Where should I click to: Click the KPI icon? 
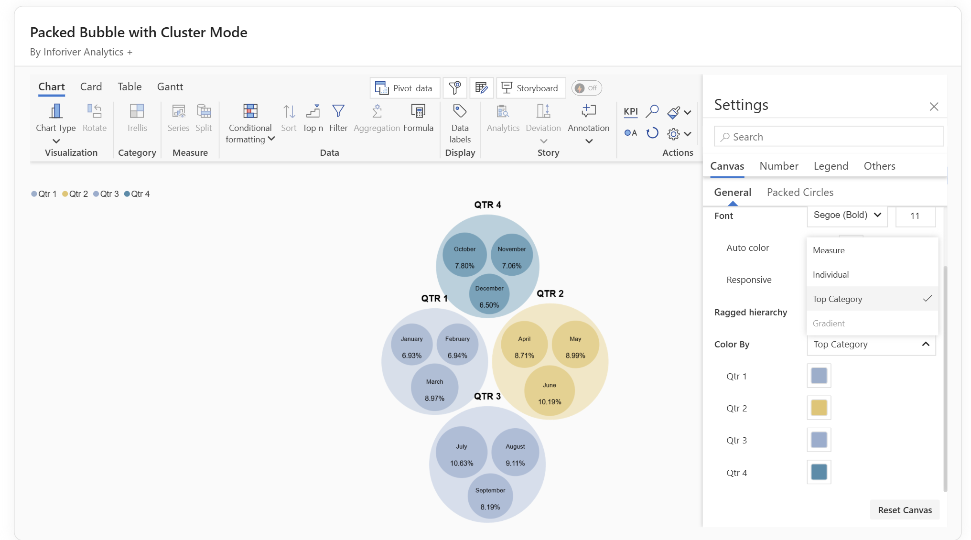[630, 111]
